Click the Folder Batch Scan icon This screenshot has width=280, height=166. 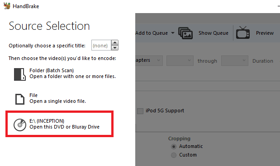click(x=20, y=74)
